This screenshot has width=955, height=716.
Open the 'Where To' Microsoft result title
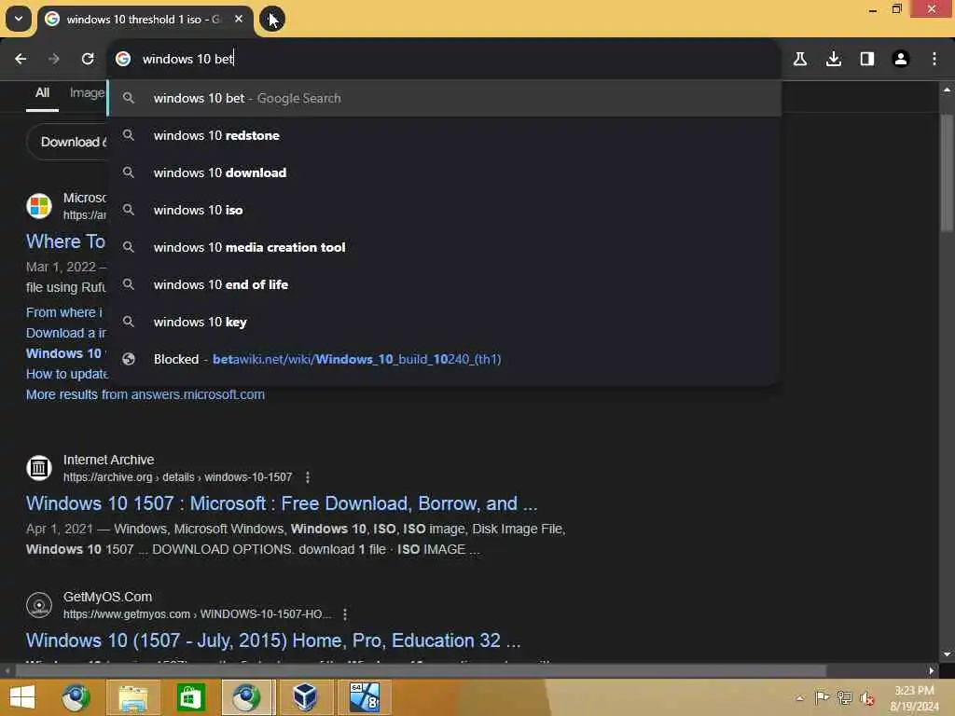(66, 241)
